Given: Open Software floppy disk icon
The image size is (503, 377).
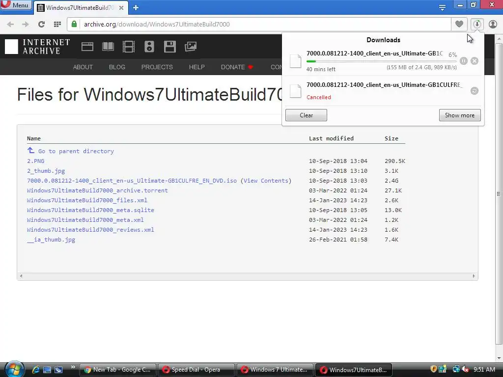Looking at the screenshot, I should (169, 47).
